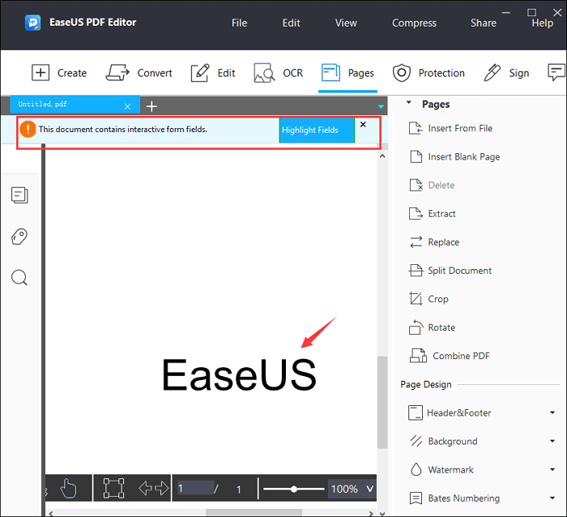This screenshot has width=567, height=517.
Task: Click the Extract pages option
Action: (432, 213)
